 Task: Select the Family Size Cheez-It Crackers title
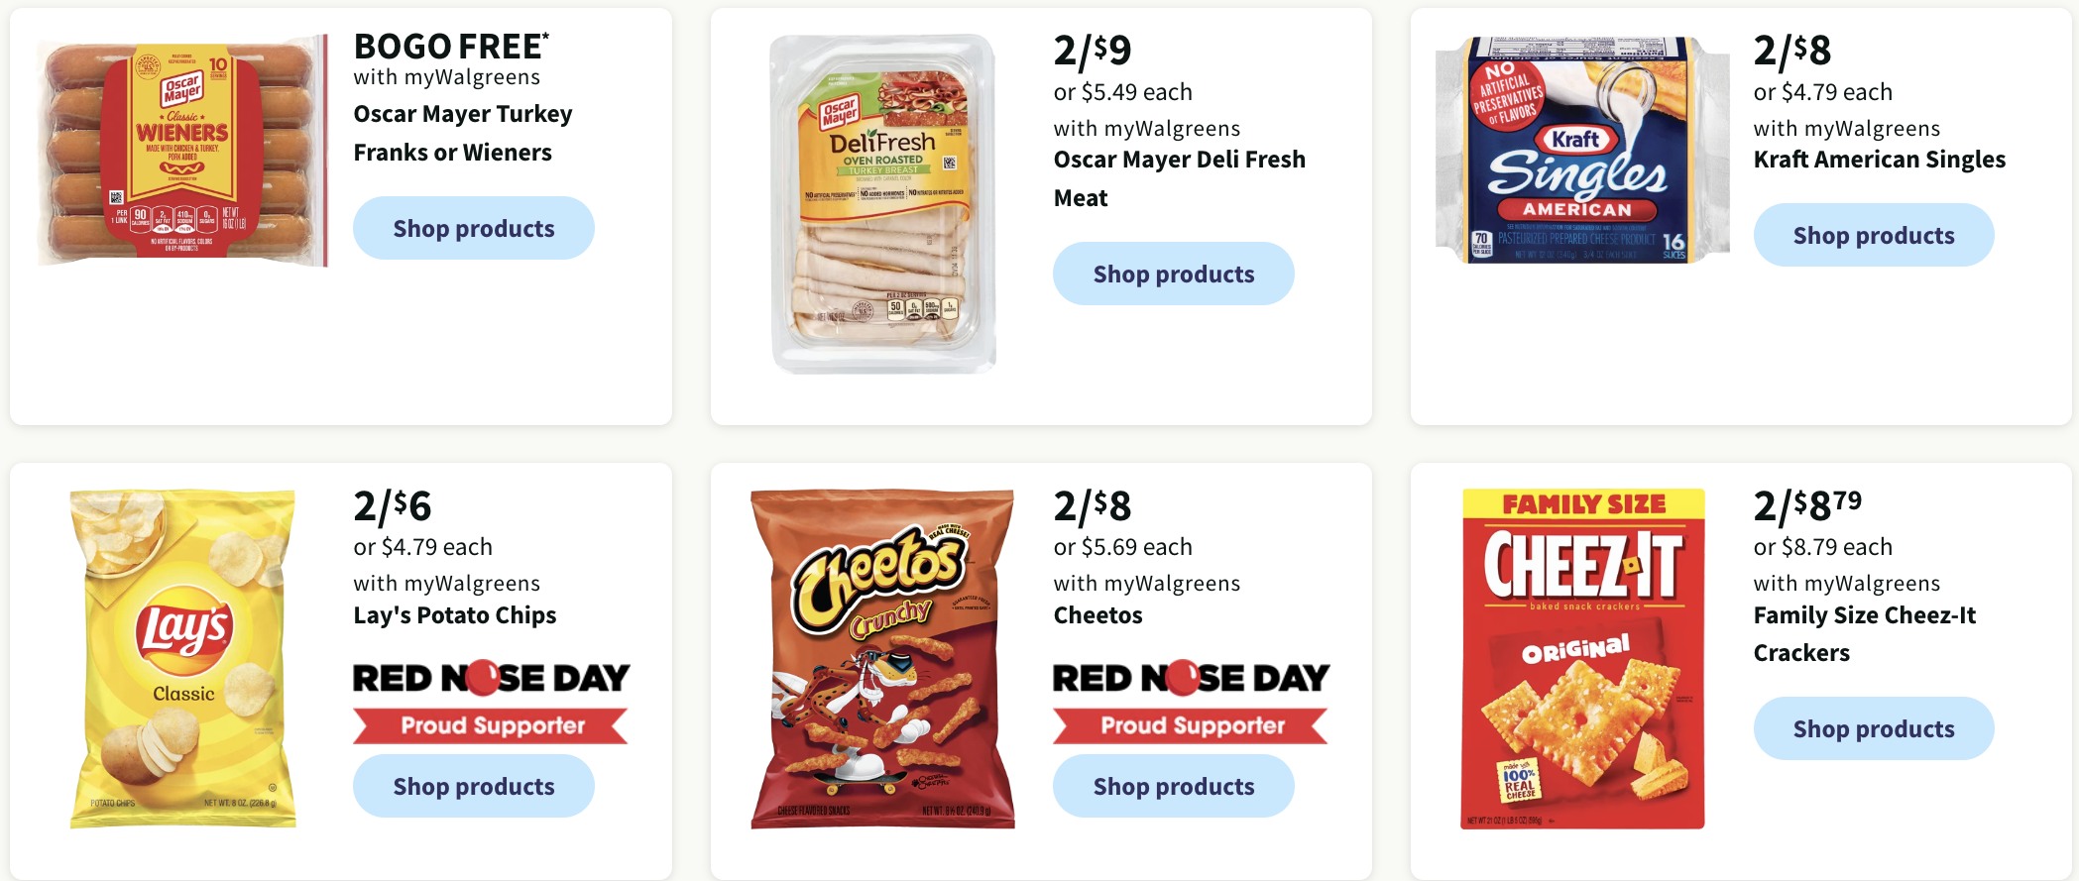(x=1865, y=634)
